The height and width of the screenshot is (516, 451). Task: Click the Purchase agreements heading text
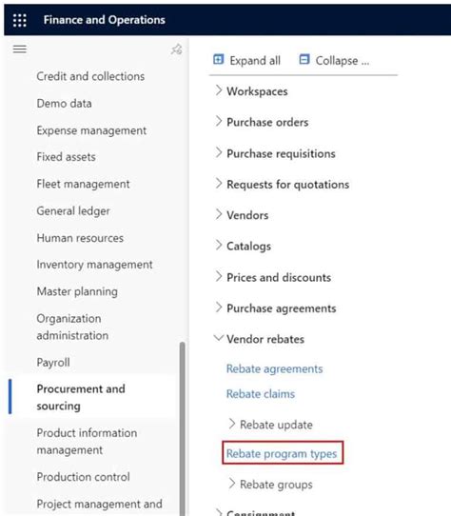point(282,308)
